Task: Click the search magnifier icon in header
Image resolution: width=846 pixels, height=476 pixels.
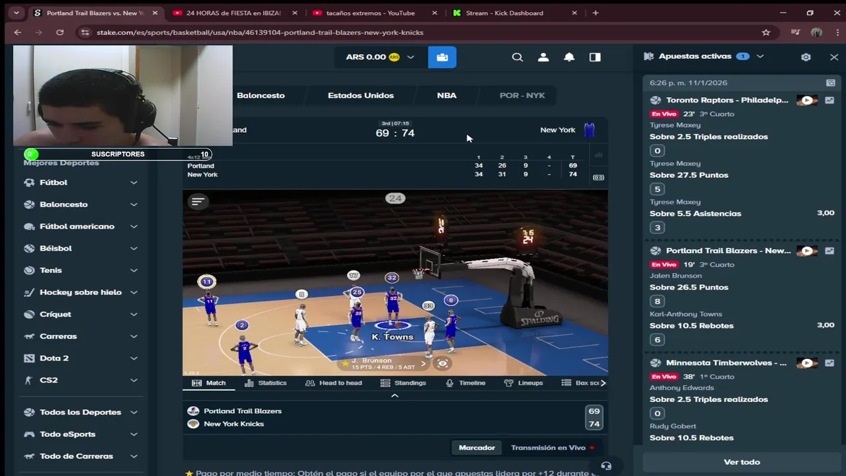Action: [x=518, y=58]
